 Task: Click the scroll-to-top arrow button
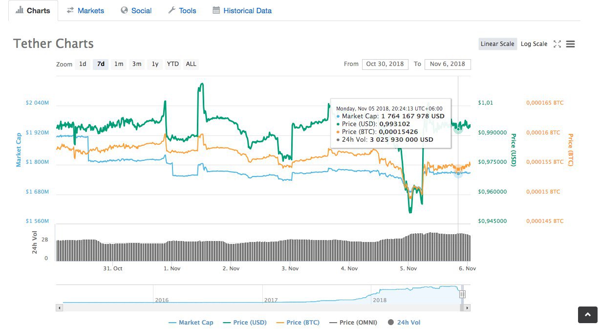587,315
